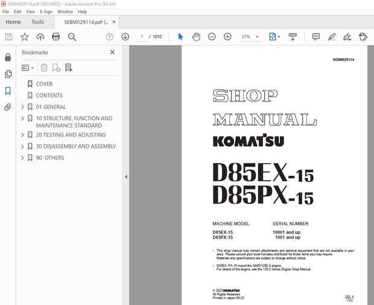374x305 pixels.
Task: Click the D85EX-15 model title
Action: point(263,172)
